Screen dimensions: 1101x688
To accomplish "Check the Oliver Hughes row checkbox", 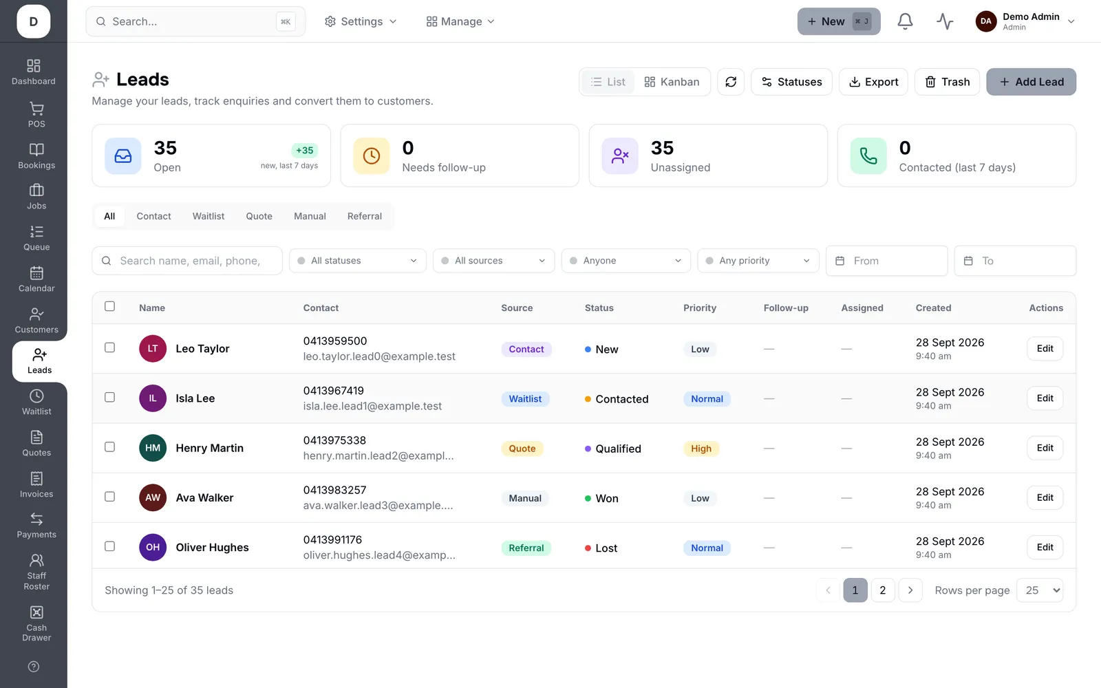I will click(x=109, y=546).
